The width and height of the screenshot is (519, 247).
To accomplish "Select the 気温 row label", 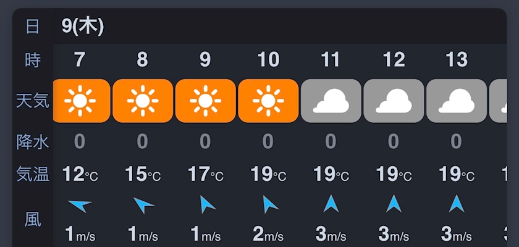I will coord(33,175).
